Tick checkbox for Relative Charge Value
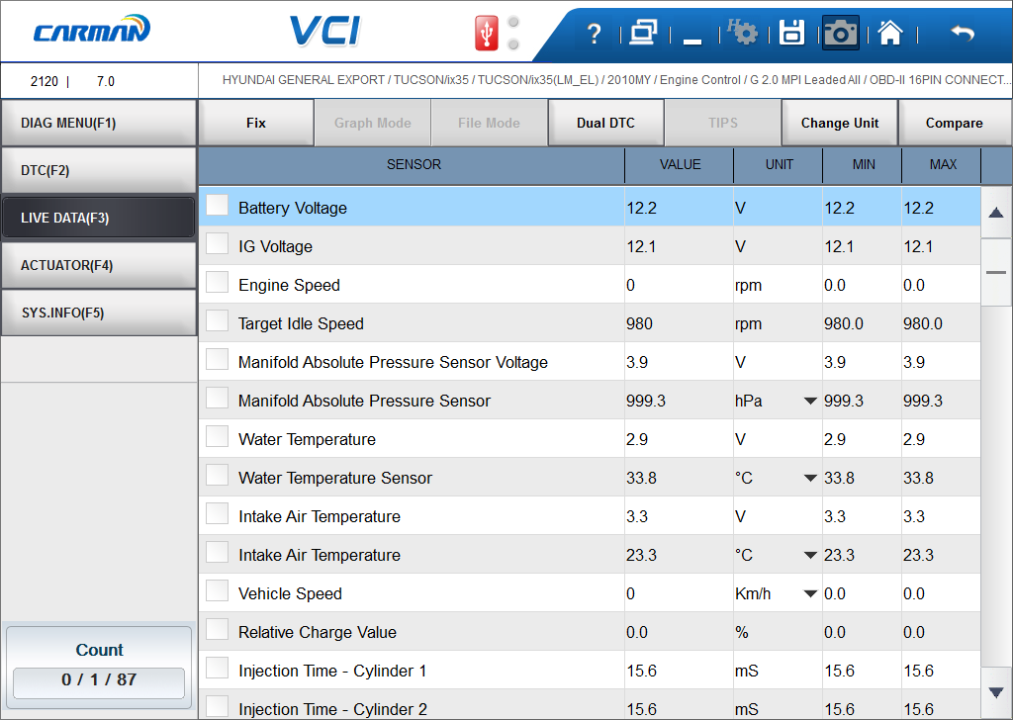Image resolution: width=1013 pixels, height=720 pixels. 217,630
